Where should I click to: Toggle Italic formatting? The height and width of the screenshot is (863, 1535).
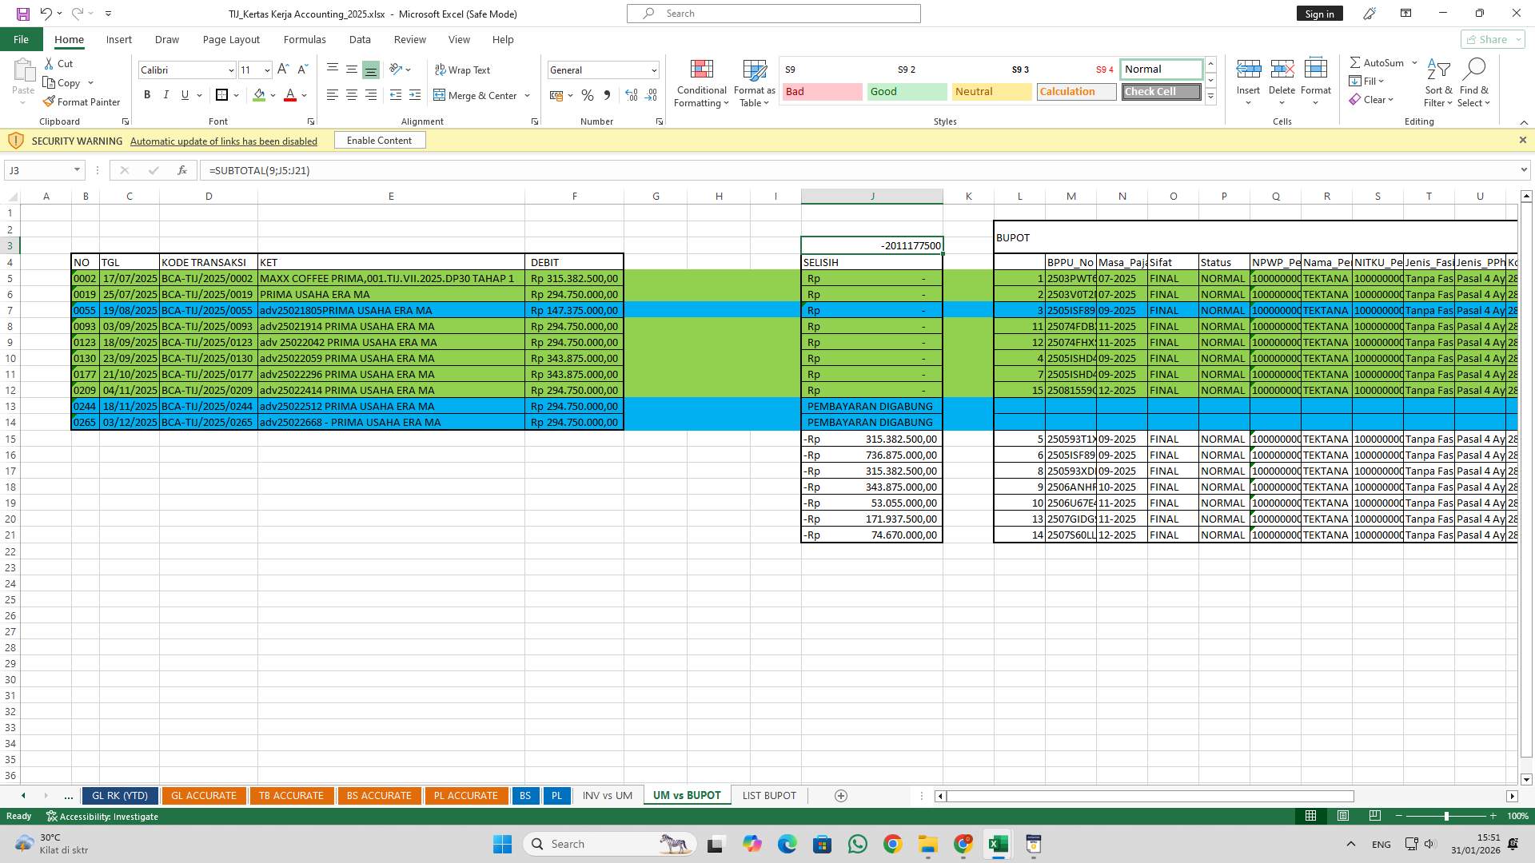[166, 94]
